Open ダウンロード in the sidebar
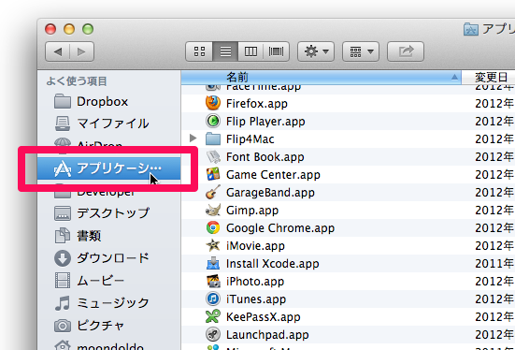This screenshot has width=515, height=350. 109,258
